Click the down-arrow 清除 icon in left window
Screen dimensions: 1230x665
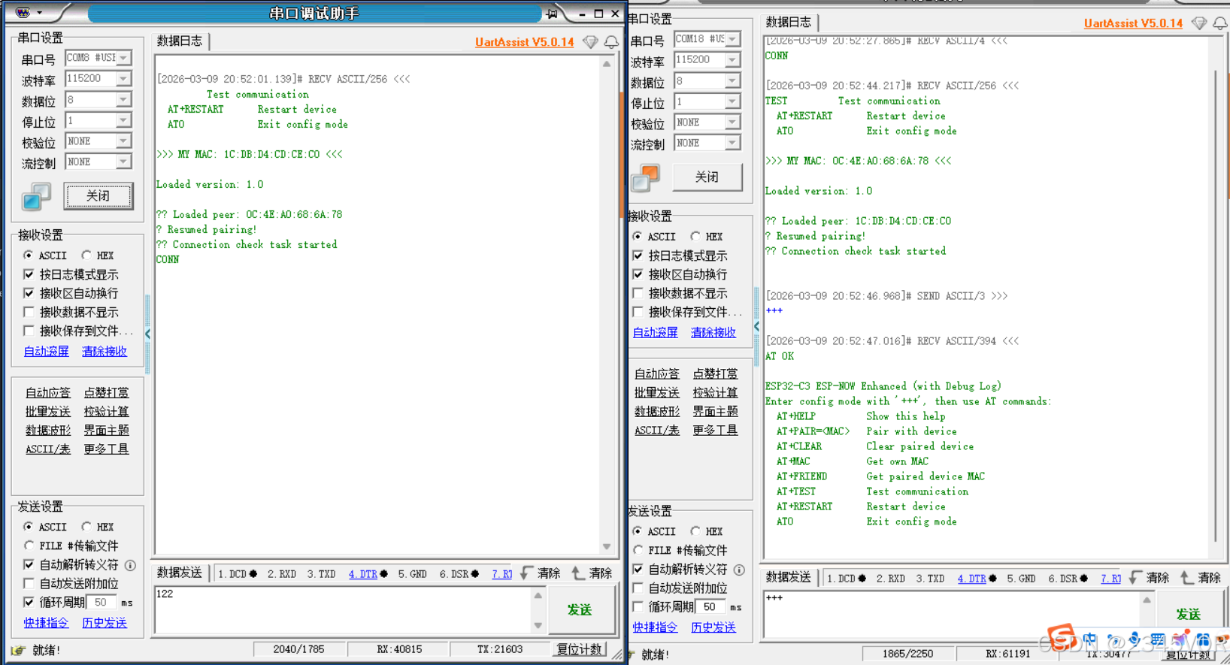(x=527, y=573)
